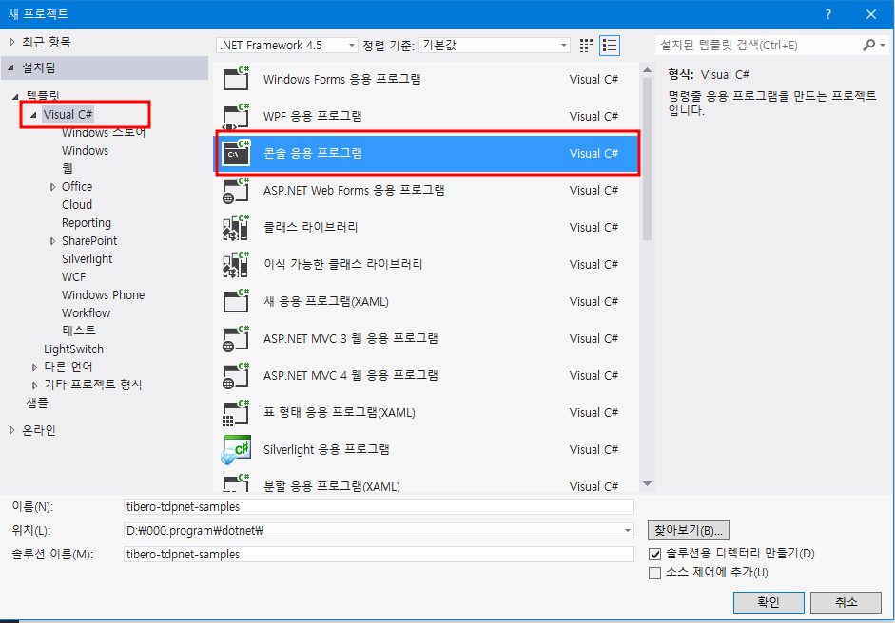Select the Workflow category
Screen dimensions: 895x623
(x=86, y=313)
